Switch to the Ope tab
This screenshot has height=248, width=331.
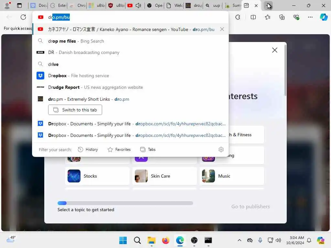[155, 5]
